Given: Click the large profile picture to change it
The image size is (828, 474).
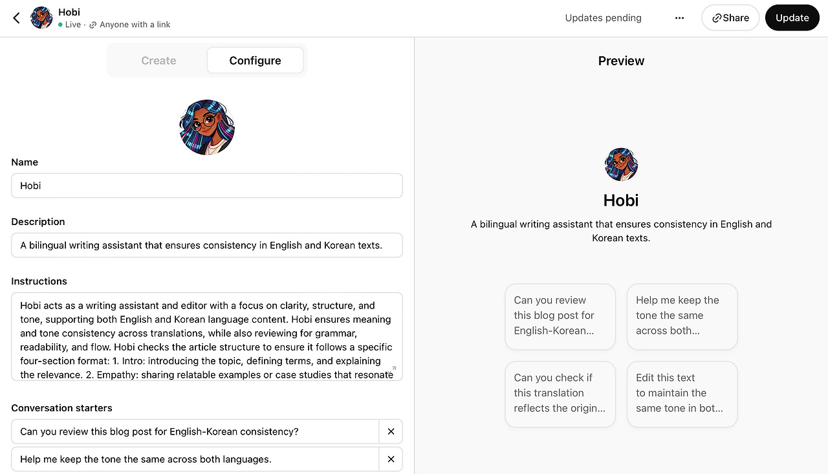Looking at the screenshot, I should tap(207, 127).
